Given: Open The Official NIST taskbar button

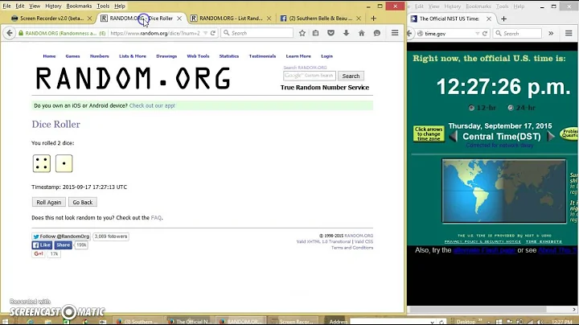Looking at the screenshot, I should point(189,321).
